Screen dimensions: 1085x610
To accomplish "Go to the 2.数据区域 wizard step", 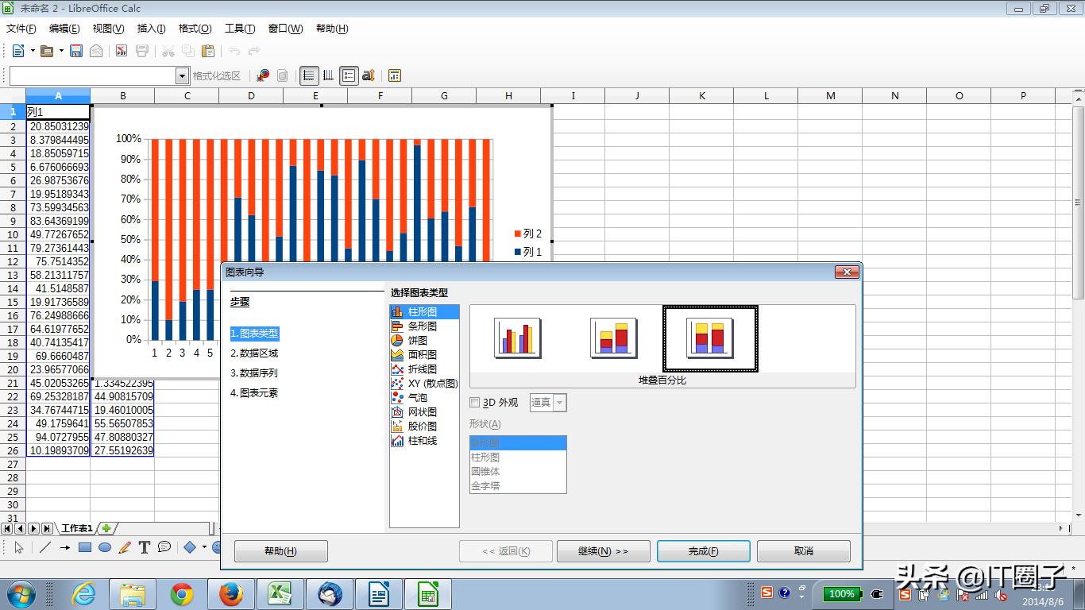I will pyautogui.click(x=255, y=353).
